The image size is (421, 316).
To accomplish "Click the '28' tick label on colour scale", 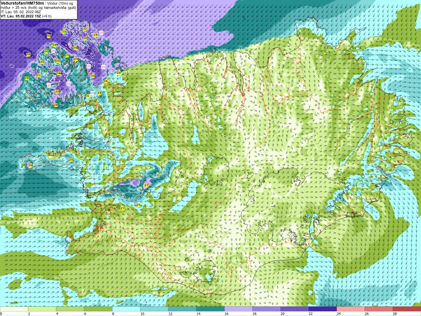I will 395,314.
